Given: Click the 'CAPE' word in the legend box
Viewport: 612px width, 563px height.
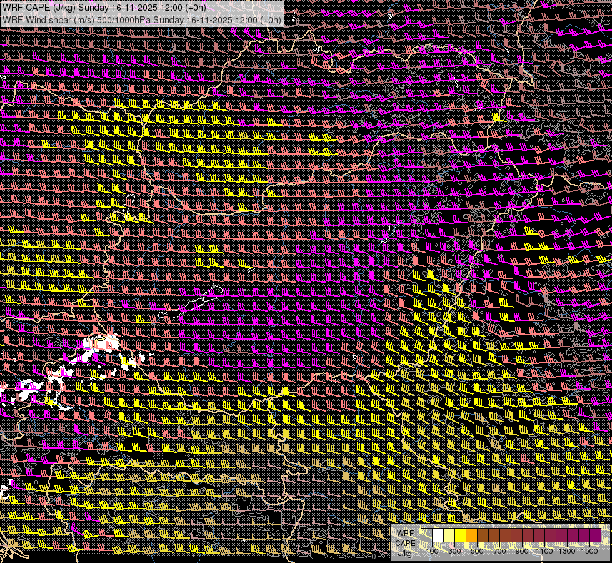Looking at the screenshot, I should point(406,544).
